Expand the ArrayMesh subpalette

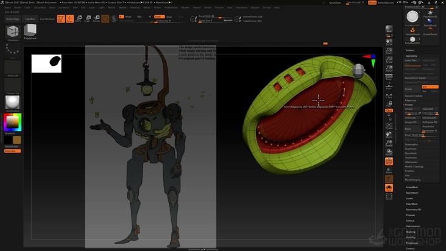[411, 187]
